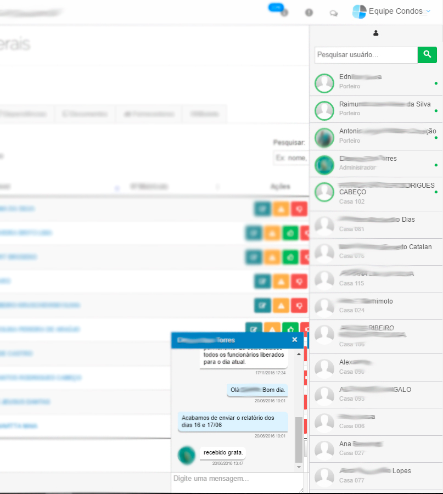
Task: Click the Administrador user's avatar in list
Action: pyautogui.click(x=324, y=165)
